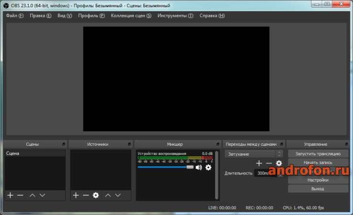Undock the Сцены panel icon
Viewport: 353px width, 215px height.
click(x=64, y=144)
